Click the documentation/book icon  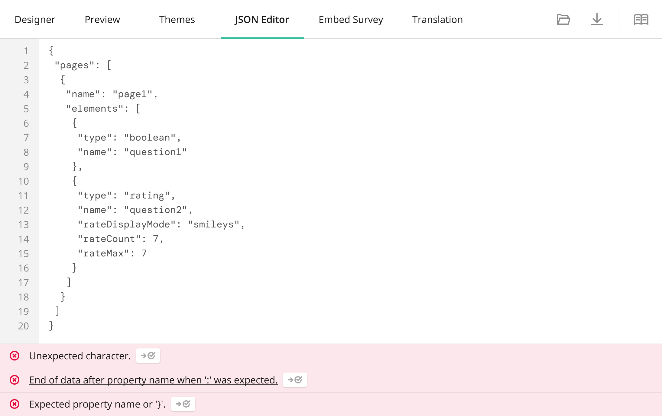(641, 20)
